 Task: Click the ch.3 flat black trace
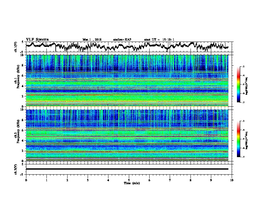pos(127,169)
